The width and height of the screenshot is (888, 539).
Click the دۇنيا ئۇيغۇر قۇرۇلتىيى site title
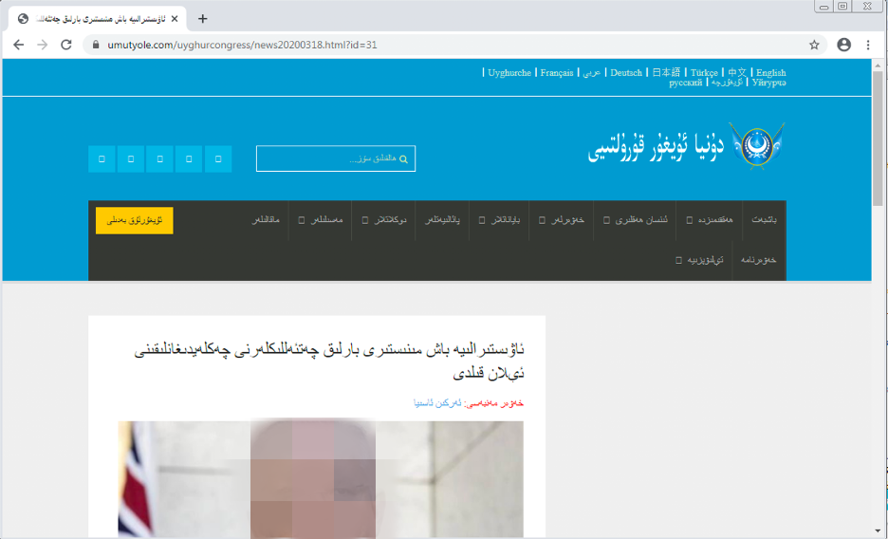click(656, 147)
